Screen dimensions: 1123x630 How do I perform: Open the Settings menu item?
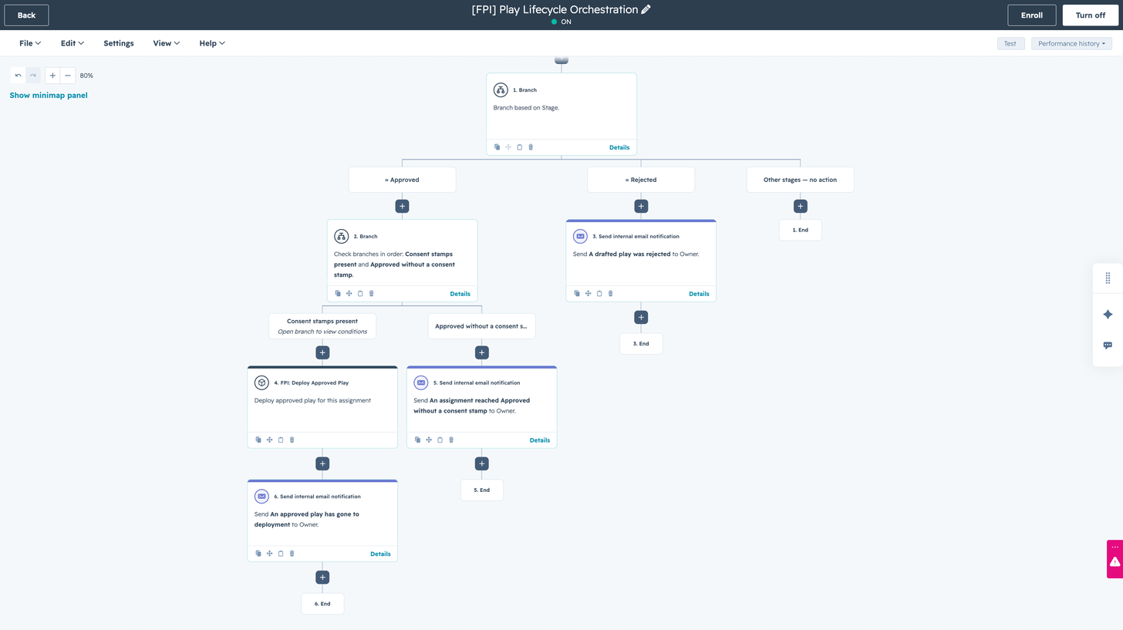(119, 43)
